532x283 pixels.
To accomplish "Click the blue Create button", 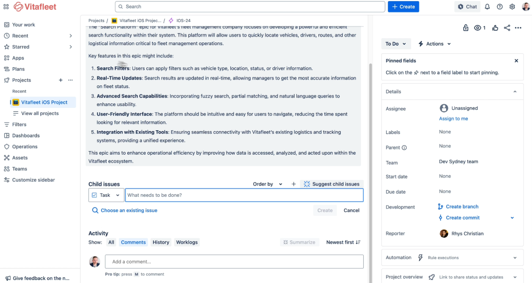I will (x=403, y=6).
